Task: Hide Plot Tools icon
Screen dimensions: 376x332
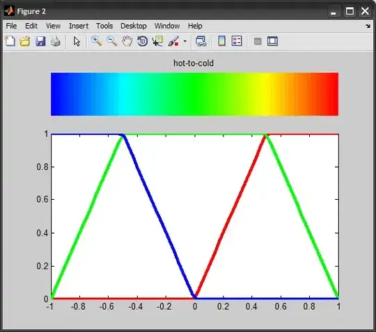Action: [x=258, y=41]
